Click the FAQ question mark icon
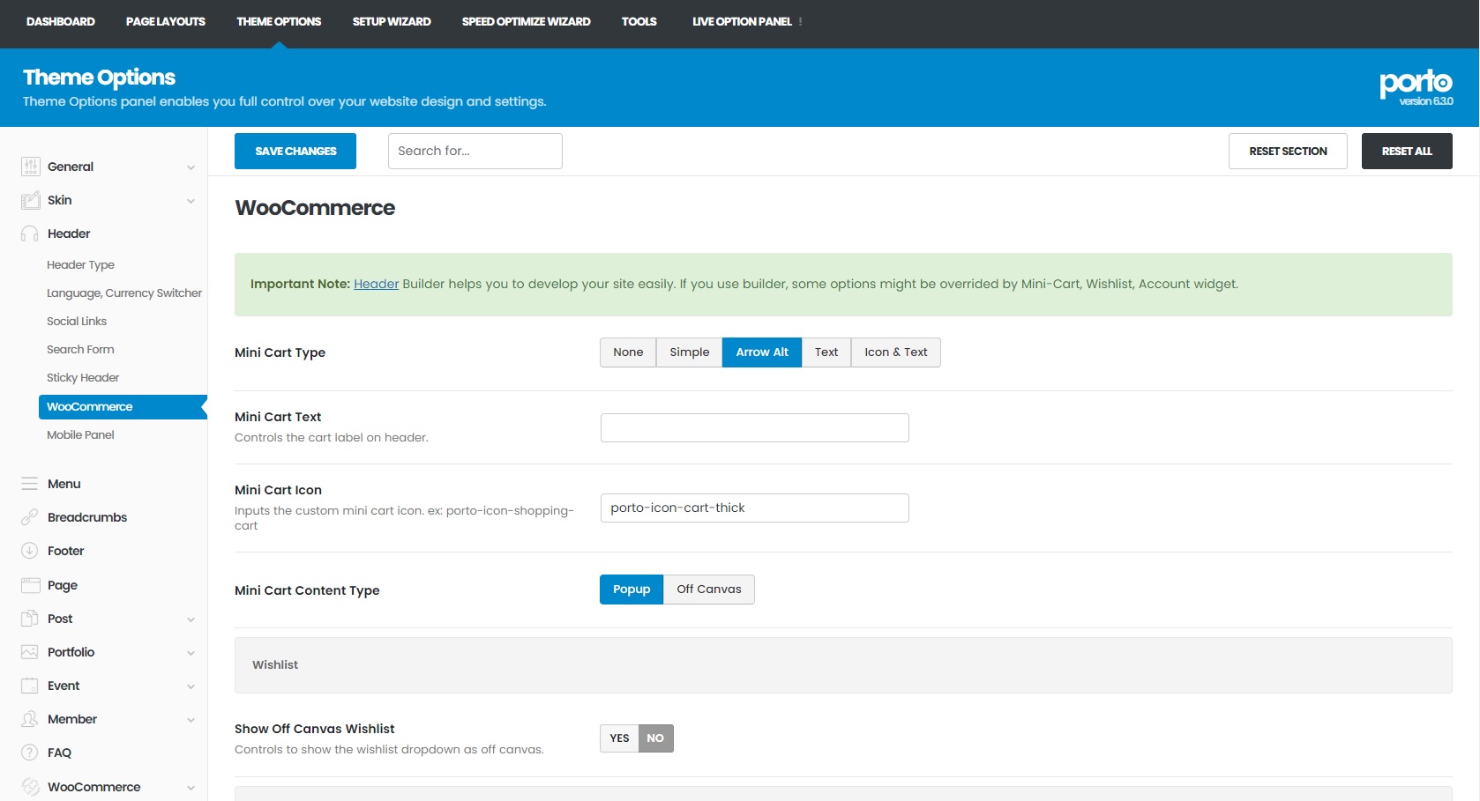This screenshot has width=1480, height=801. (x=29, y=752)
